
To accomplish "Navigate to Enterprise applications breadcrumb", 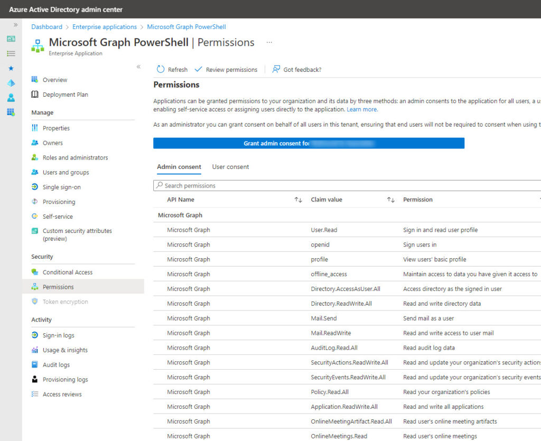I will [x=104, y=26].
